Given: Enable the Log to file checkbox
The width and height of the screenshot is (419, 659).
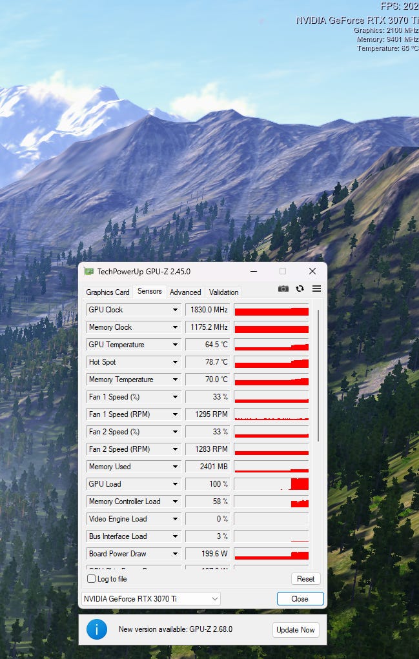Looking at the screenshot, I should point(91,579).
